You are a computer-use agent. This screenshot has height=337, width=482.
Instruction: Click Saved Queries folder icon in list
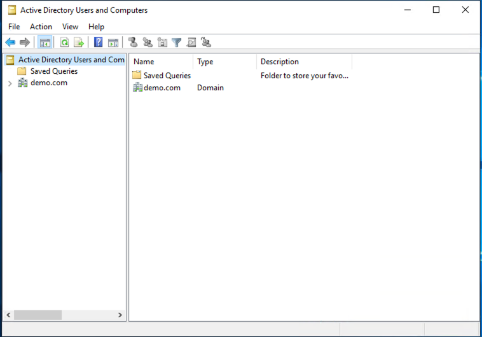(137, 75)
